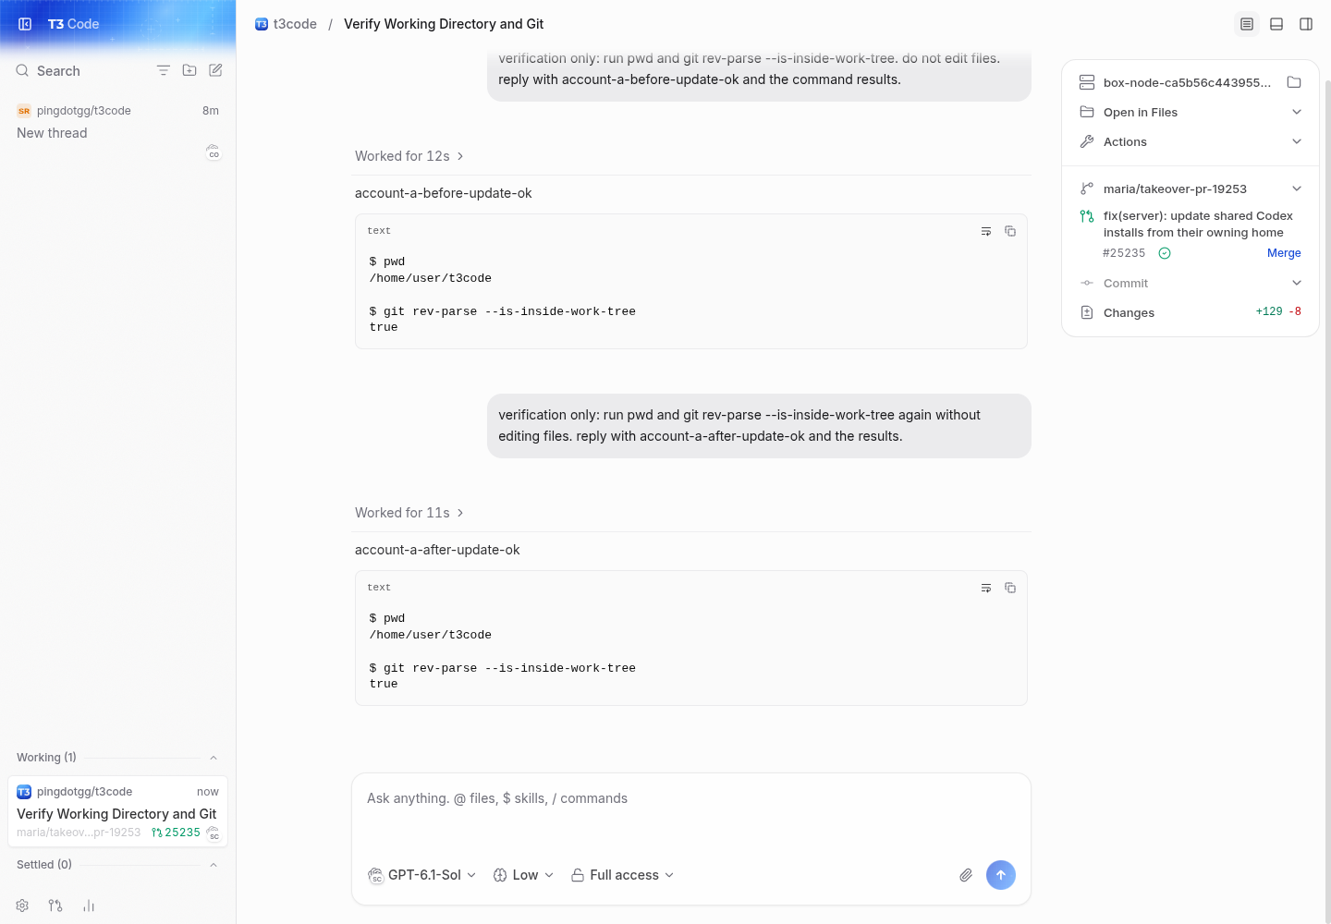Image resolution: width=1331 pixels, height=924 pixels.
Task: Copy the after-update code block
Action: pyautogui.click(x=1010, y=588)
